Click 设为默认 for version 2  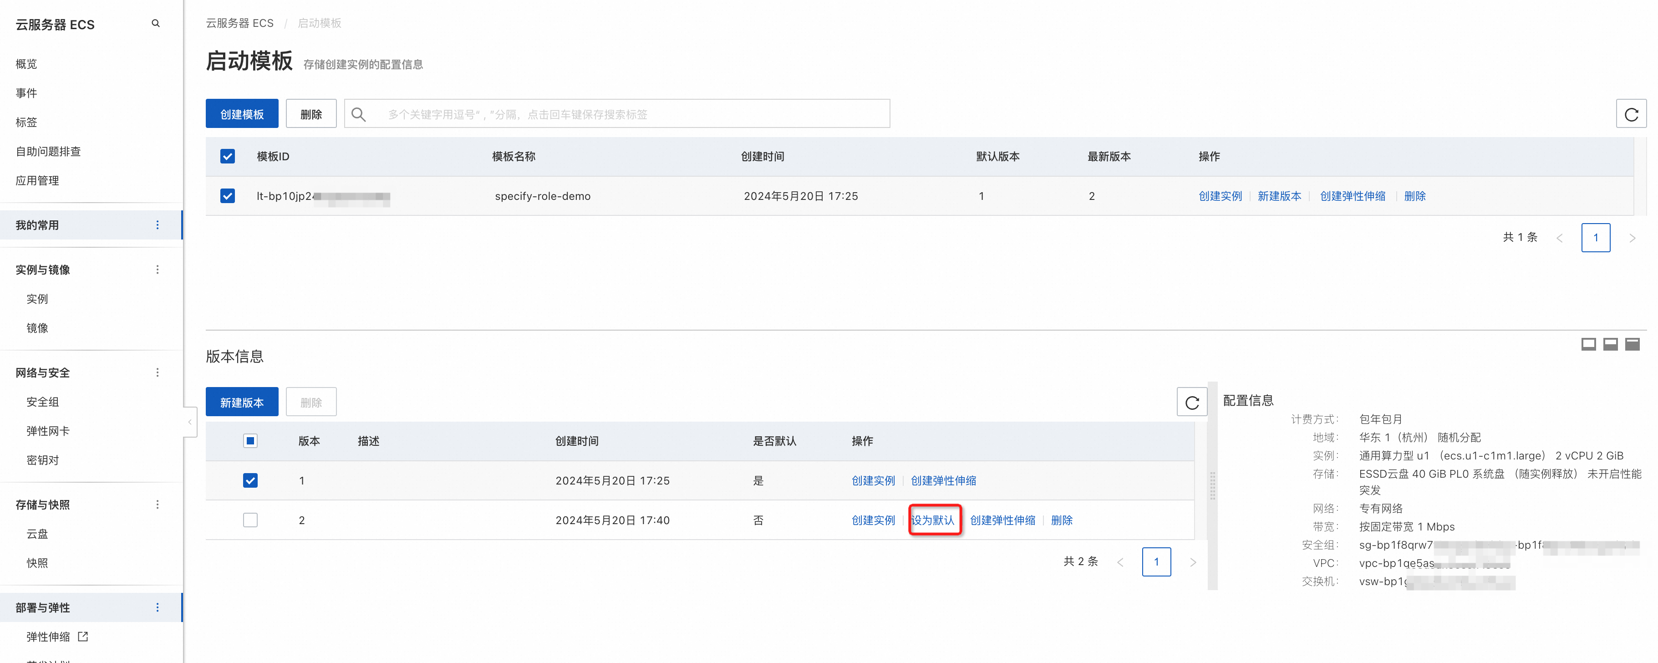933,520
